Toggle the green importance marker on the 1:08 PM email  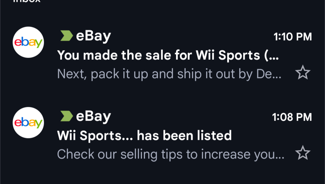(x=66, y=116)
